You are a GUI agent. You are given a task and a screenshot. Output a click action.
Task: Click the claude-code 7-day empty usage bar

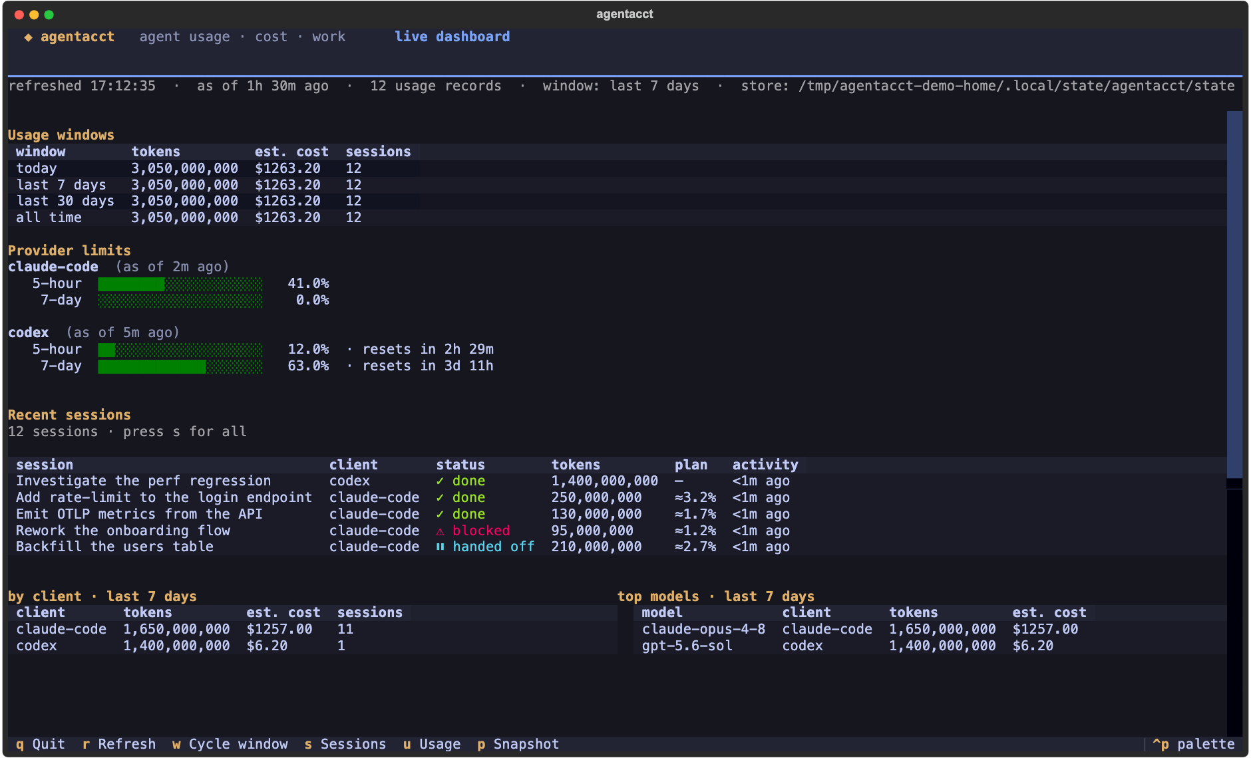click(180, 301)
